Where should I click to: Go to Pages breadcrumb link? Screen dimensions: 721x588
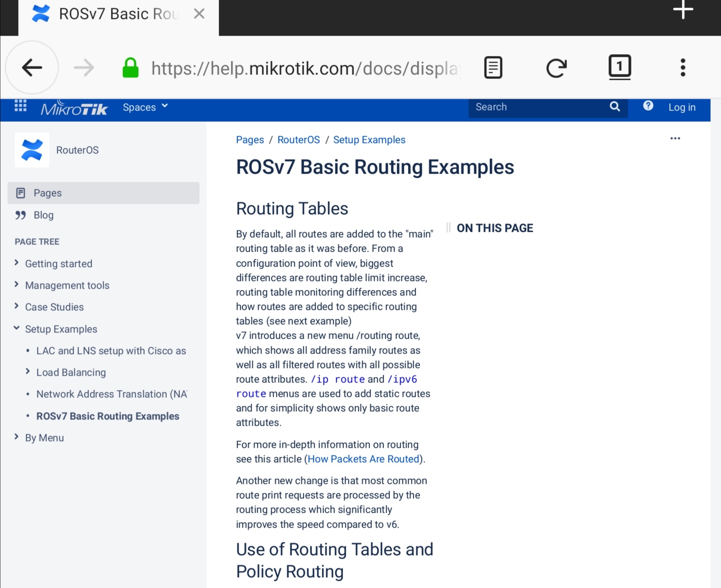[250, 140]
